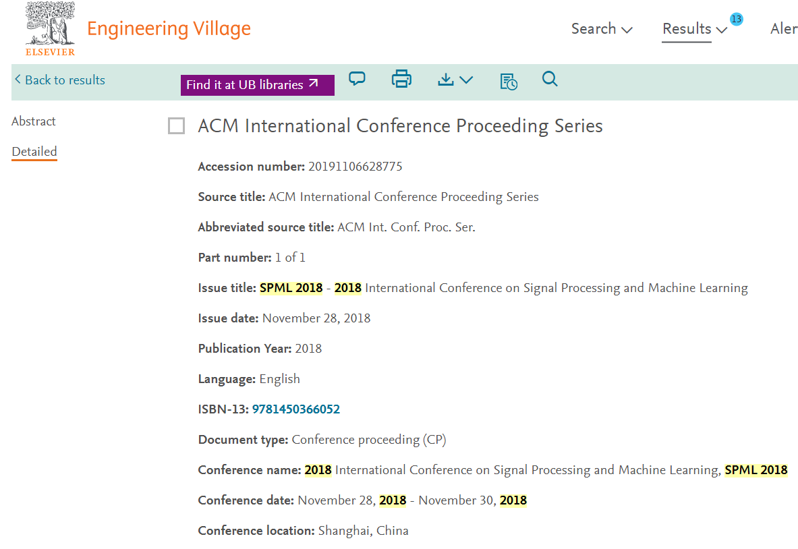
Task: Click the external arrow on Find it button
Action: 314,84
